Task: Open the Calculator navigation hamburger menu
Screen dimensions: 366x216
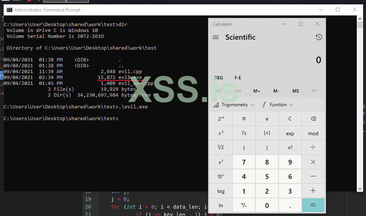Action: [x=216, y=37]
